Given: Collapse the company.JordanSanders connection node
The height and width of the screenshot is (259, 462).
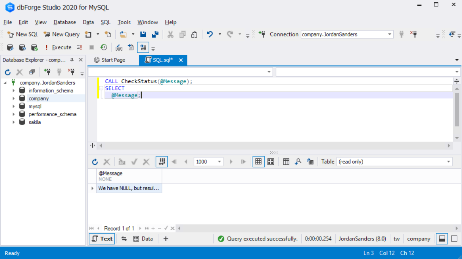Looking at the screenshot, I should [6, 82].
